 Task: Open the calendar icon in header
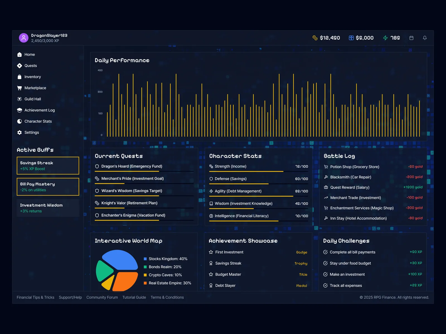pyautogui.click(x=411, y=38)
